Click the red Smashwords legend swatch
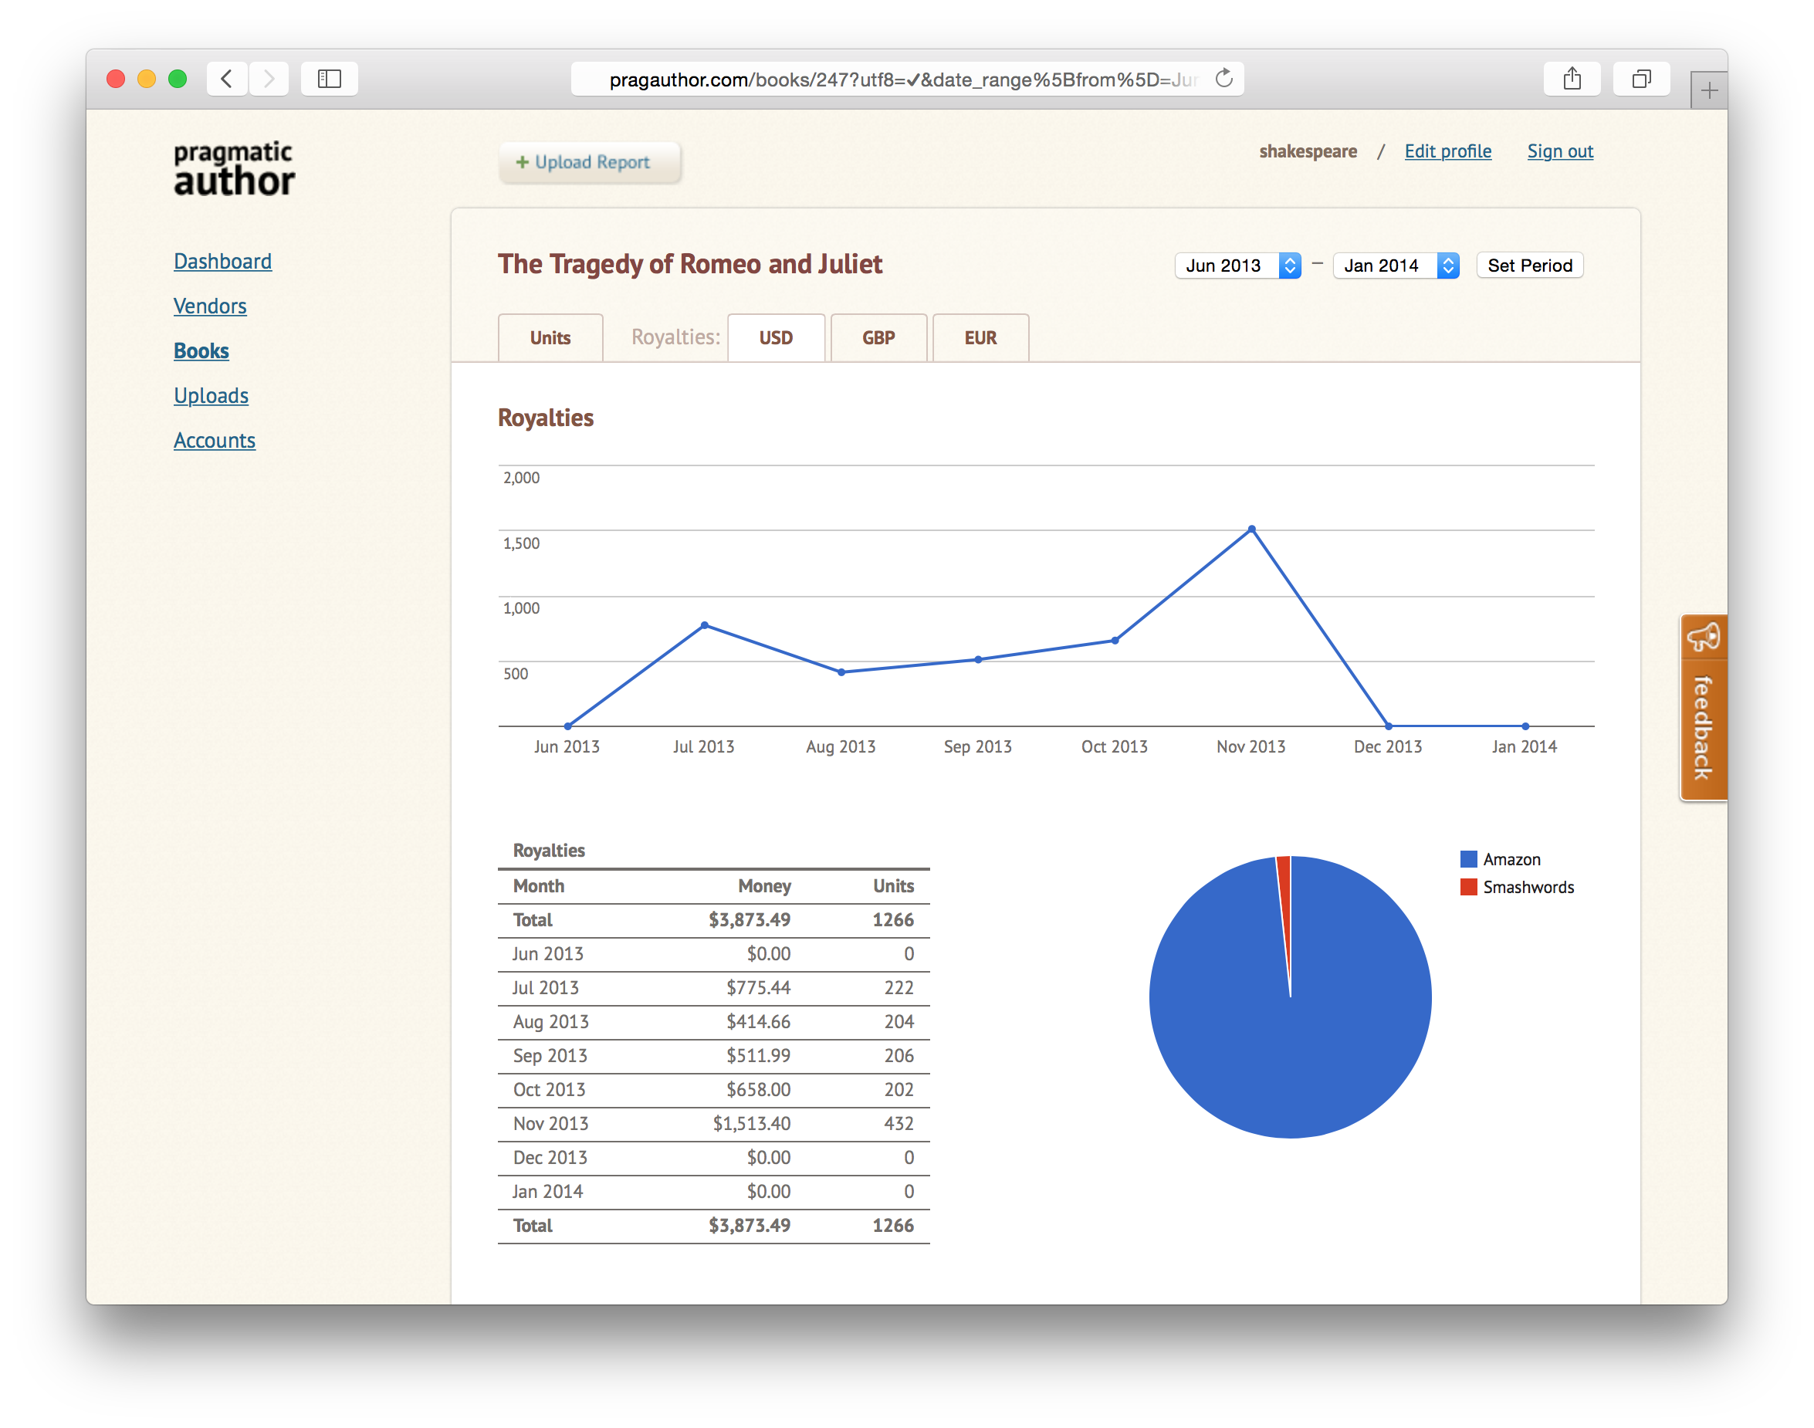1814x1428 pixels. [1468, 887]
